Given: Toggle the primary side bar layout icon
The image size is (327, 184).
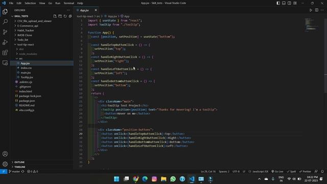Looking at the screenshot, I should (x=278, y=3).
